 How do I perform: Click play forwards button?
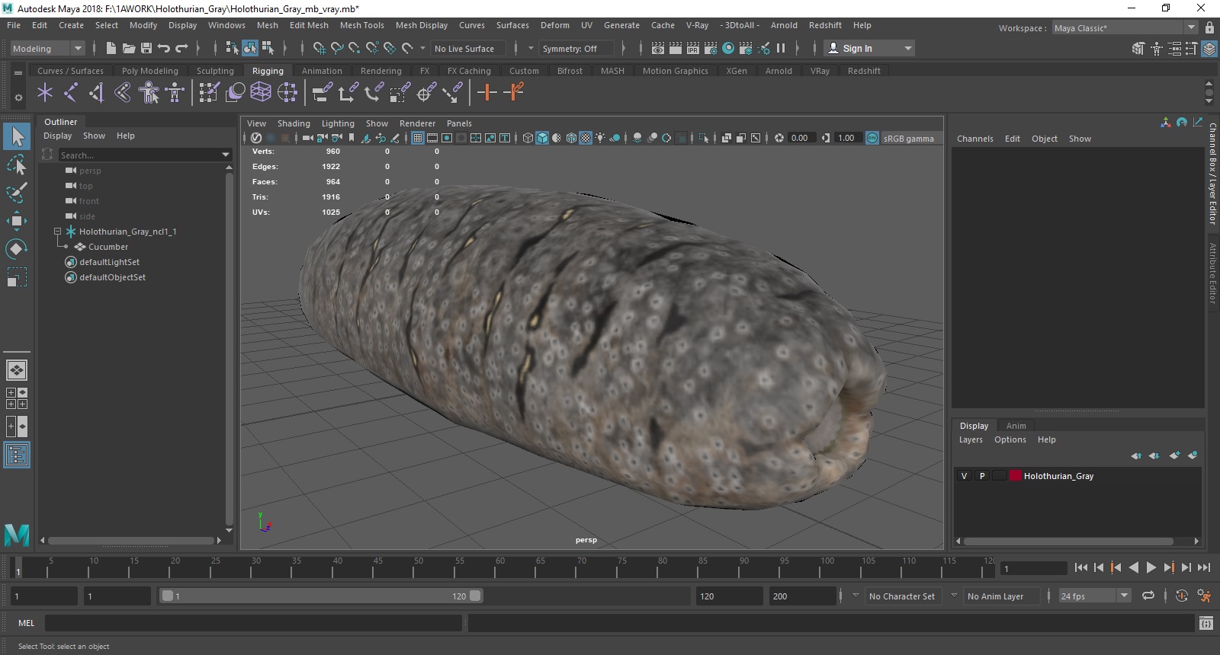(1151, 567)
